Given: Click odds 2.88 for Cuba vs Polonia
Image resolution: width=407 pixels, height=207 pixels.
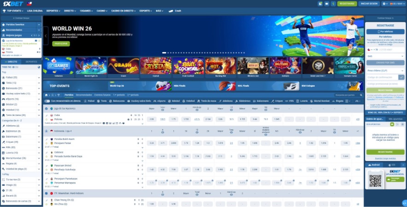Looking at the screenshot, I should (151, 119).
